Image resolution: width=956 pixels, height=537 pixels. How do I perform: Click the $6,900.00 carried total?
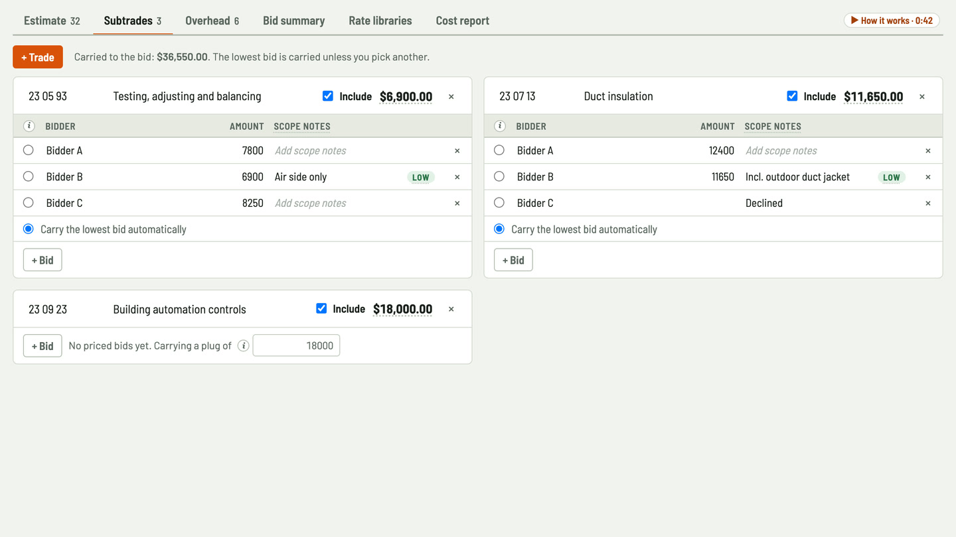click(406, 97)
